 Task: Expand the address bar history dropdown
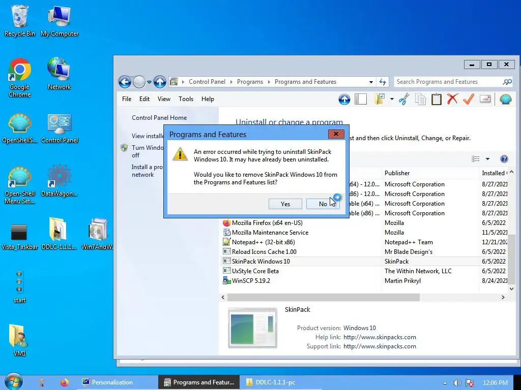pyautogui.click(x=371, y=82)
